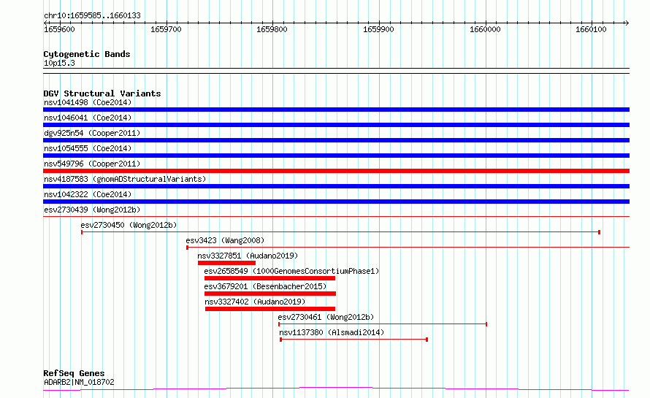Click the DGV Structural Variants track title
Image resolution: width=650 pixels, height=398 pixels.
click(x=102, y=93)
